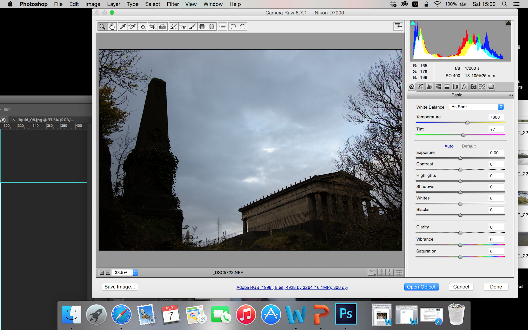Select the White Balance eyedropper tool
Screen dimensions: 528x330
pyautogui.click(x=123, y=26)
